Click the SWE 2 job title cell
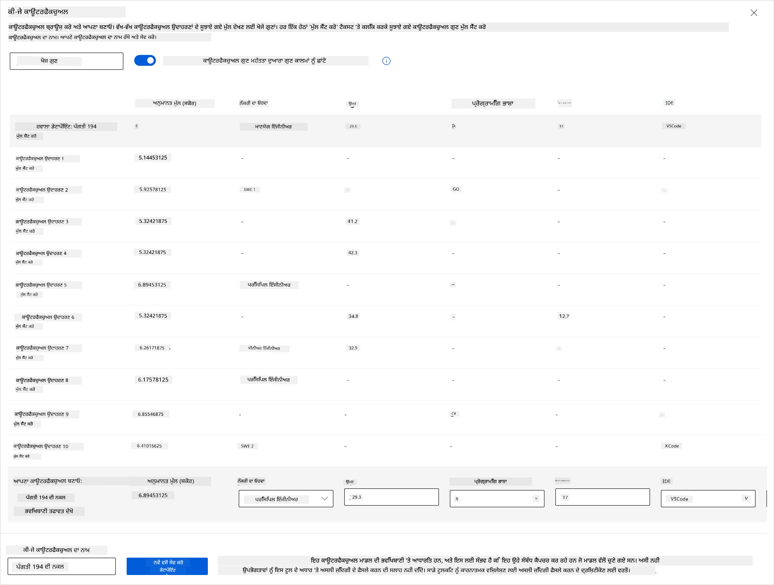774x585 pixels. point(247,446)
